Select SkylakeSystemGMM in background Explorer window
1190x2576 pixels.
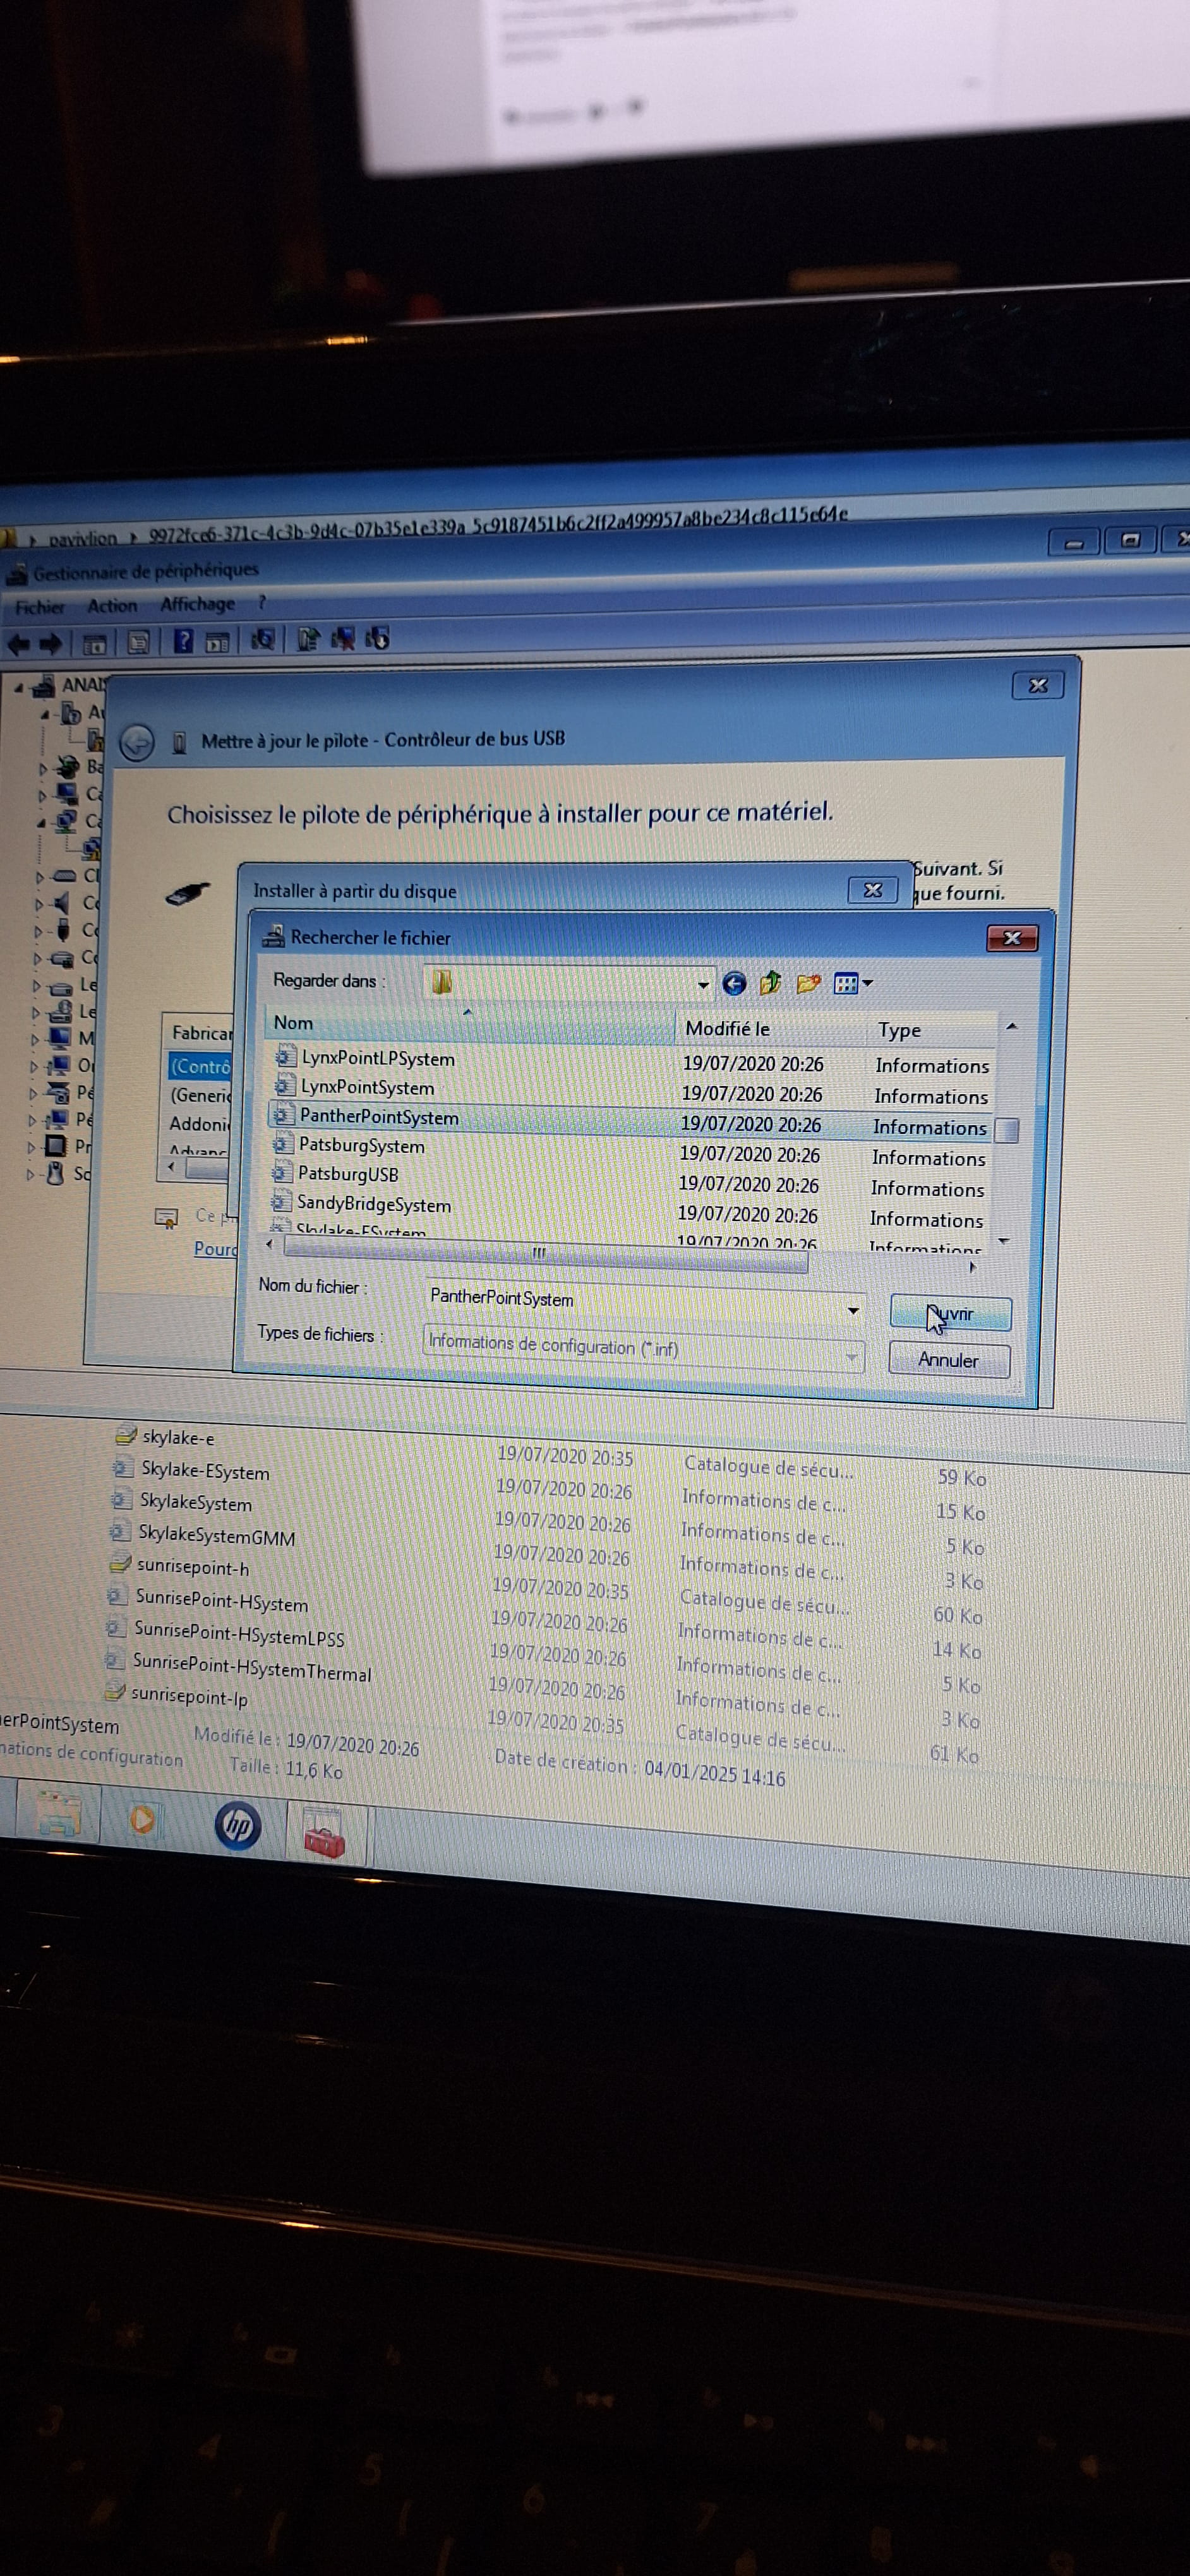217,1536
